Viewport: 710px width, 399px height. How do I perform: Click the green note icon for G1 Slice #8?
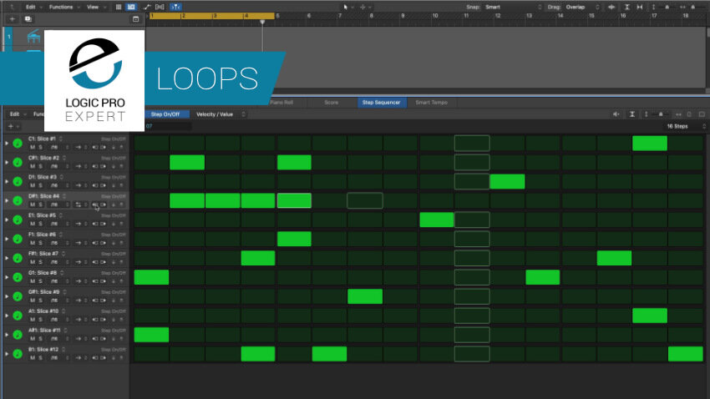[x=18, y=277]
